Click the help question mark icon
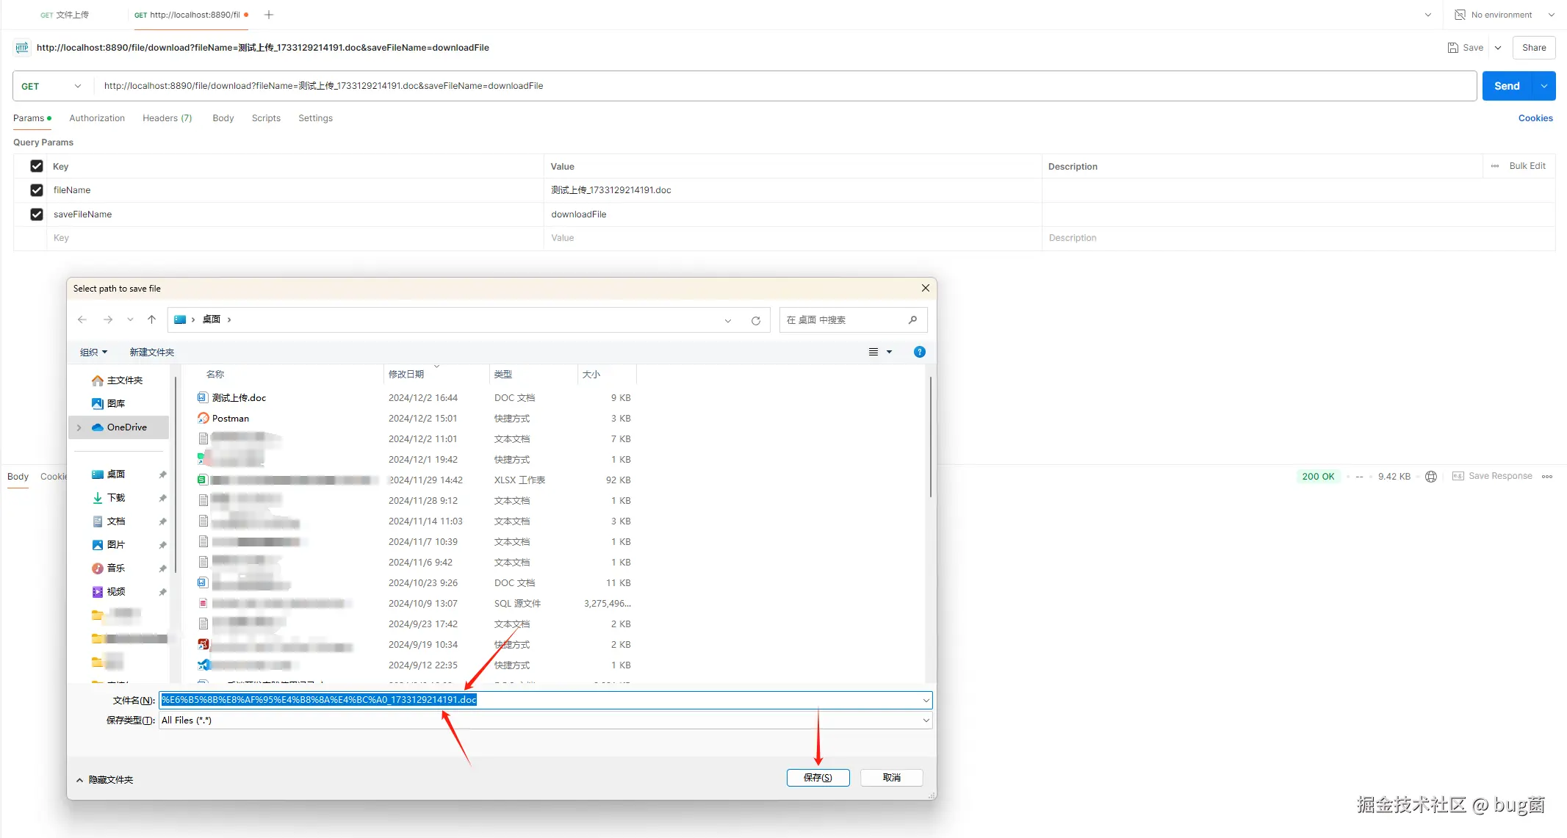This screenshot has height=838, width=1567. point(919,352)
